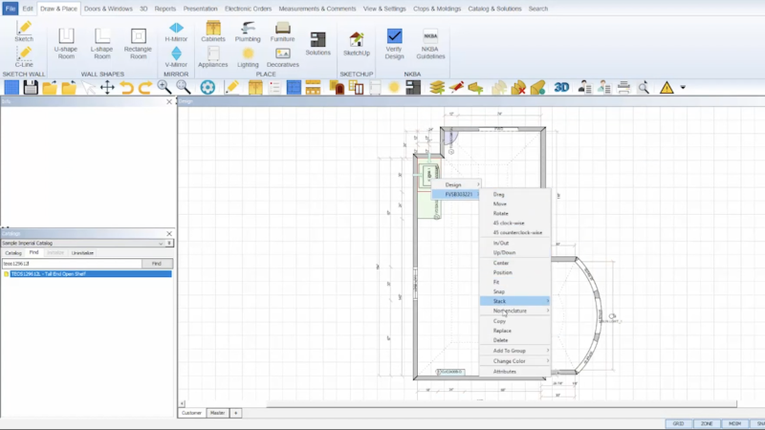This screenshot has height=430, width=765.
Task: Toggle the MDIM status indicator
Action: pos(734,423)
